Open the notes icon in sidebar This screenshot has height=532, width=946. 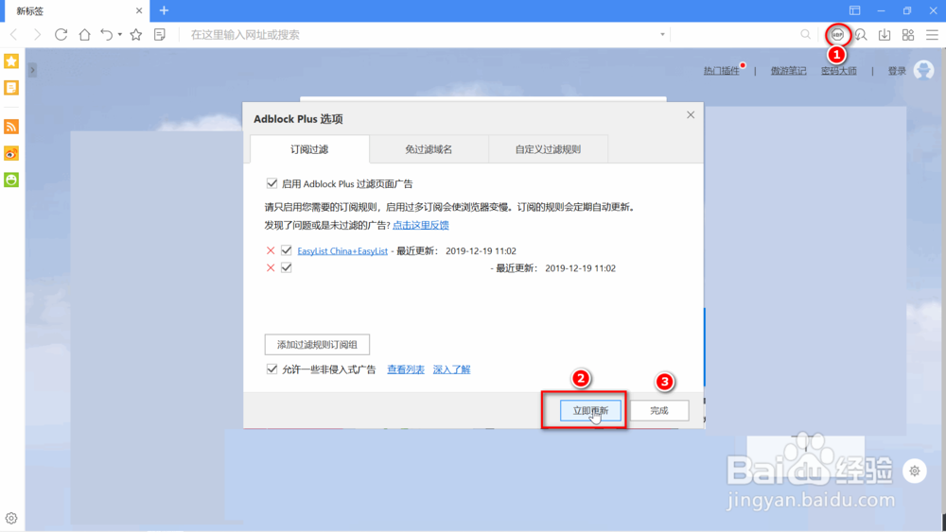click(11, 88)
